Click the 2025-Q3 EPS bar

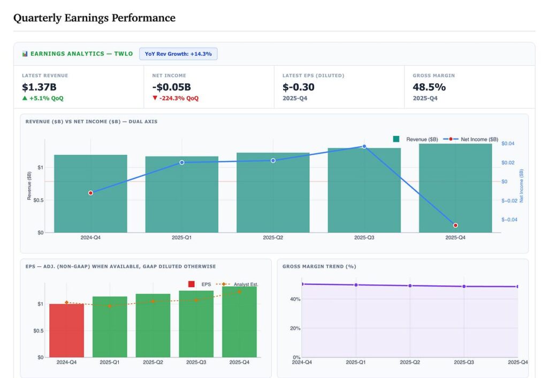196,324
